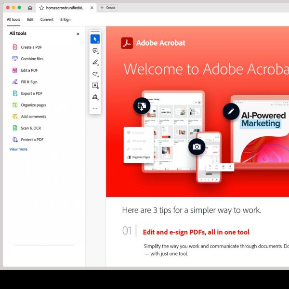
Task: Open the E-Sign menu tab
Action: [66, 20]
